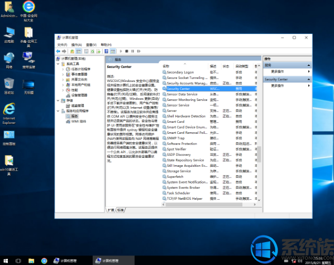Select 本地用户和组 in the console tree

[80, 85]
